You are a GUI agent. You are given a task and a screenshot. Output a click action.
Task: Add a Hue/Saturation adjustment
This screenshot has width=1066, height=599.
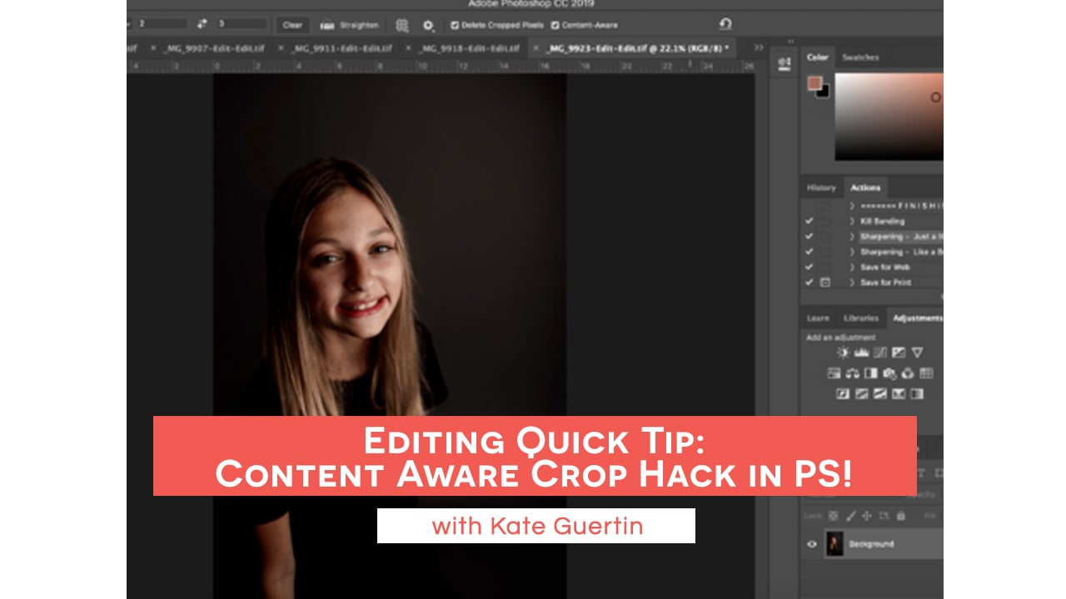coord(834,374)
